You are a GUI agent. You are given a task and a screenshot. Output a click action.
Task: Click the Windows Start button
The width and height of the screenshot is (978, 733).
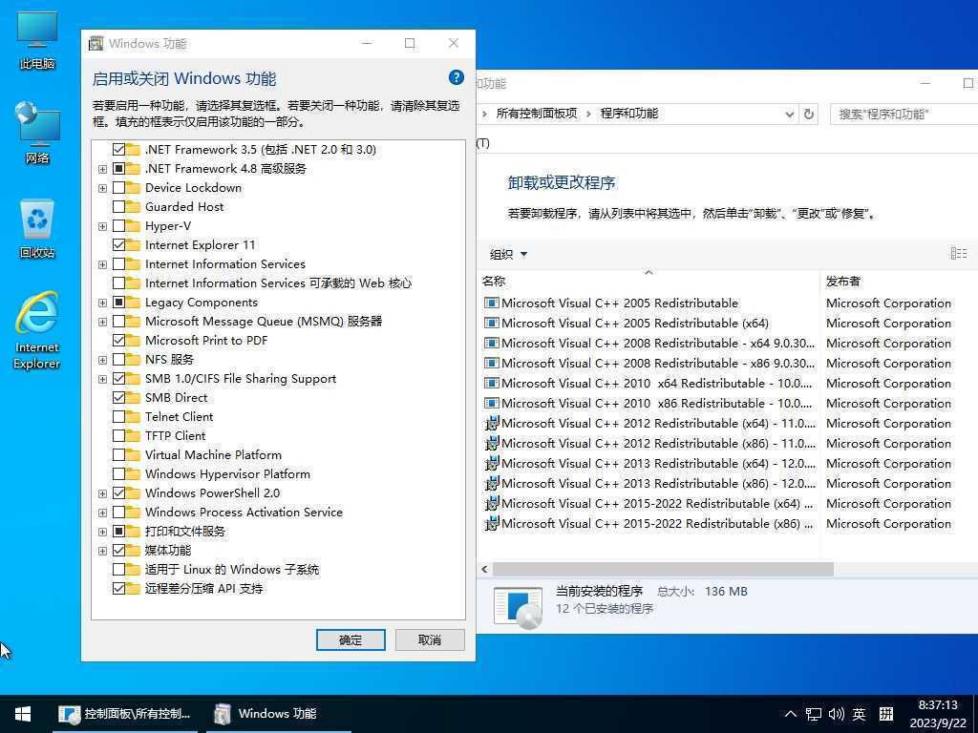tap(23, 714)
